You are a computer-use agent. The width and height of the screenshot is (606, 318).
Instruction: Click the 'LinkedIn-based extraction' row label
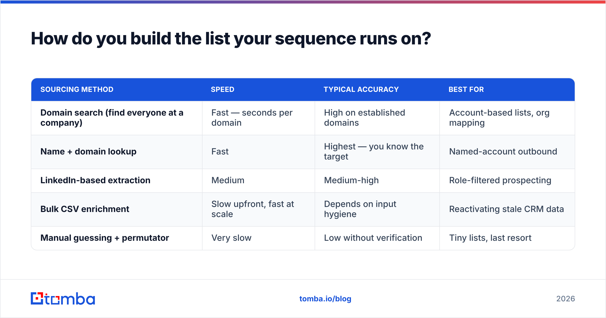coord(95,180)
